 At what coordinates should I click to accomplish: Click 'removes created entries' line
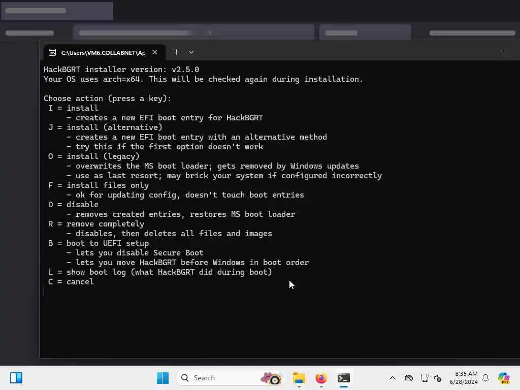tap(180, 214)
